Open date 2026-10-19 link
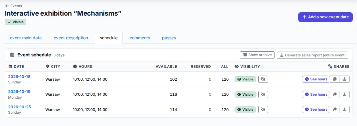The height and width of the screenshot is (126, 357). click(x=19, y=91)
